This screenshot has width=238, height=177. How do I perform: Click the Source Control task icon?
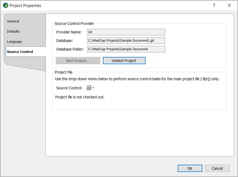click(x=89, y=88)
